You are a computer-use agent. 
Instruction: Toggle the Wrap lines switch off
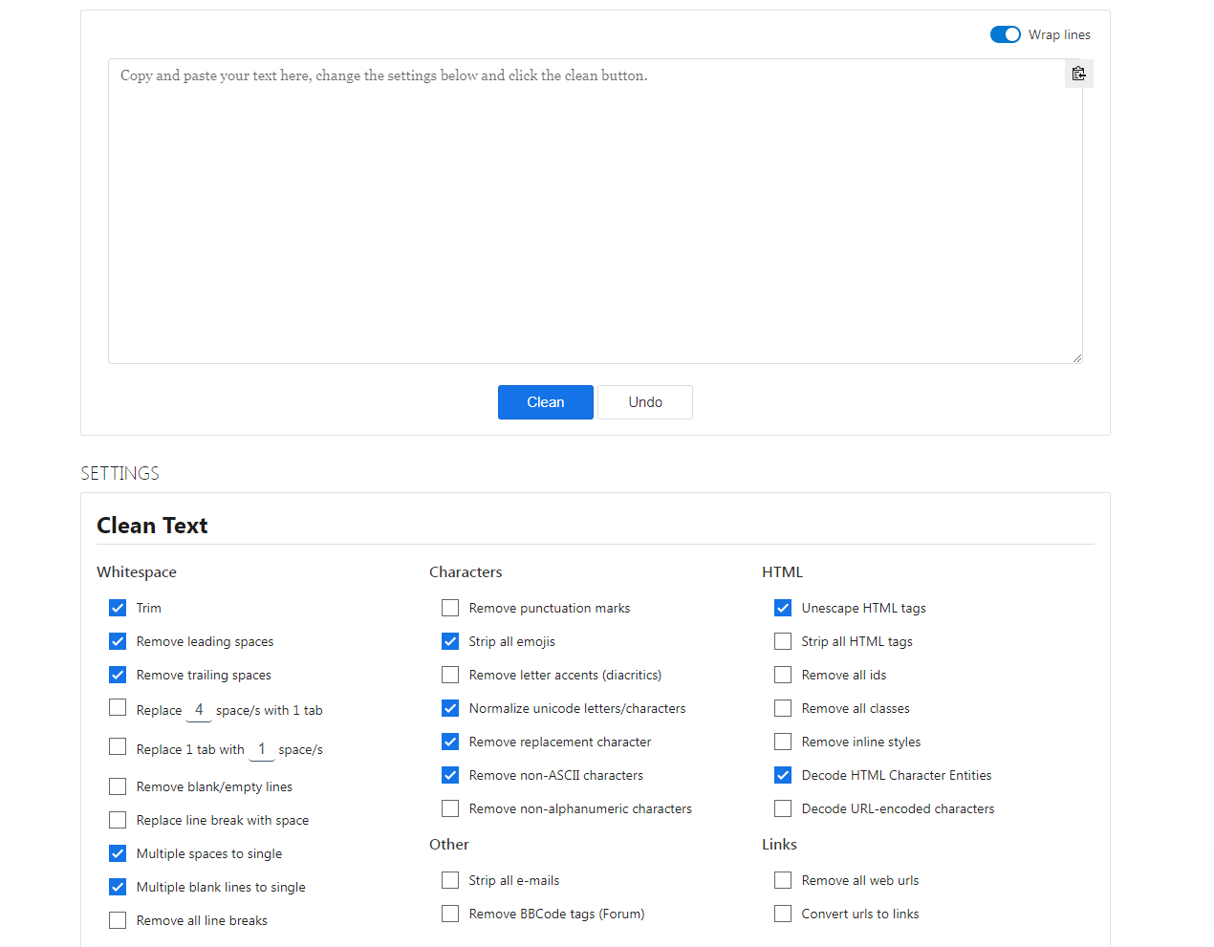(1005, 34)
